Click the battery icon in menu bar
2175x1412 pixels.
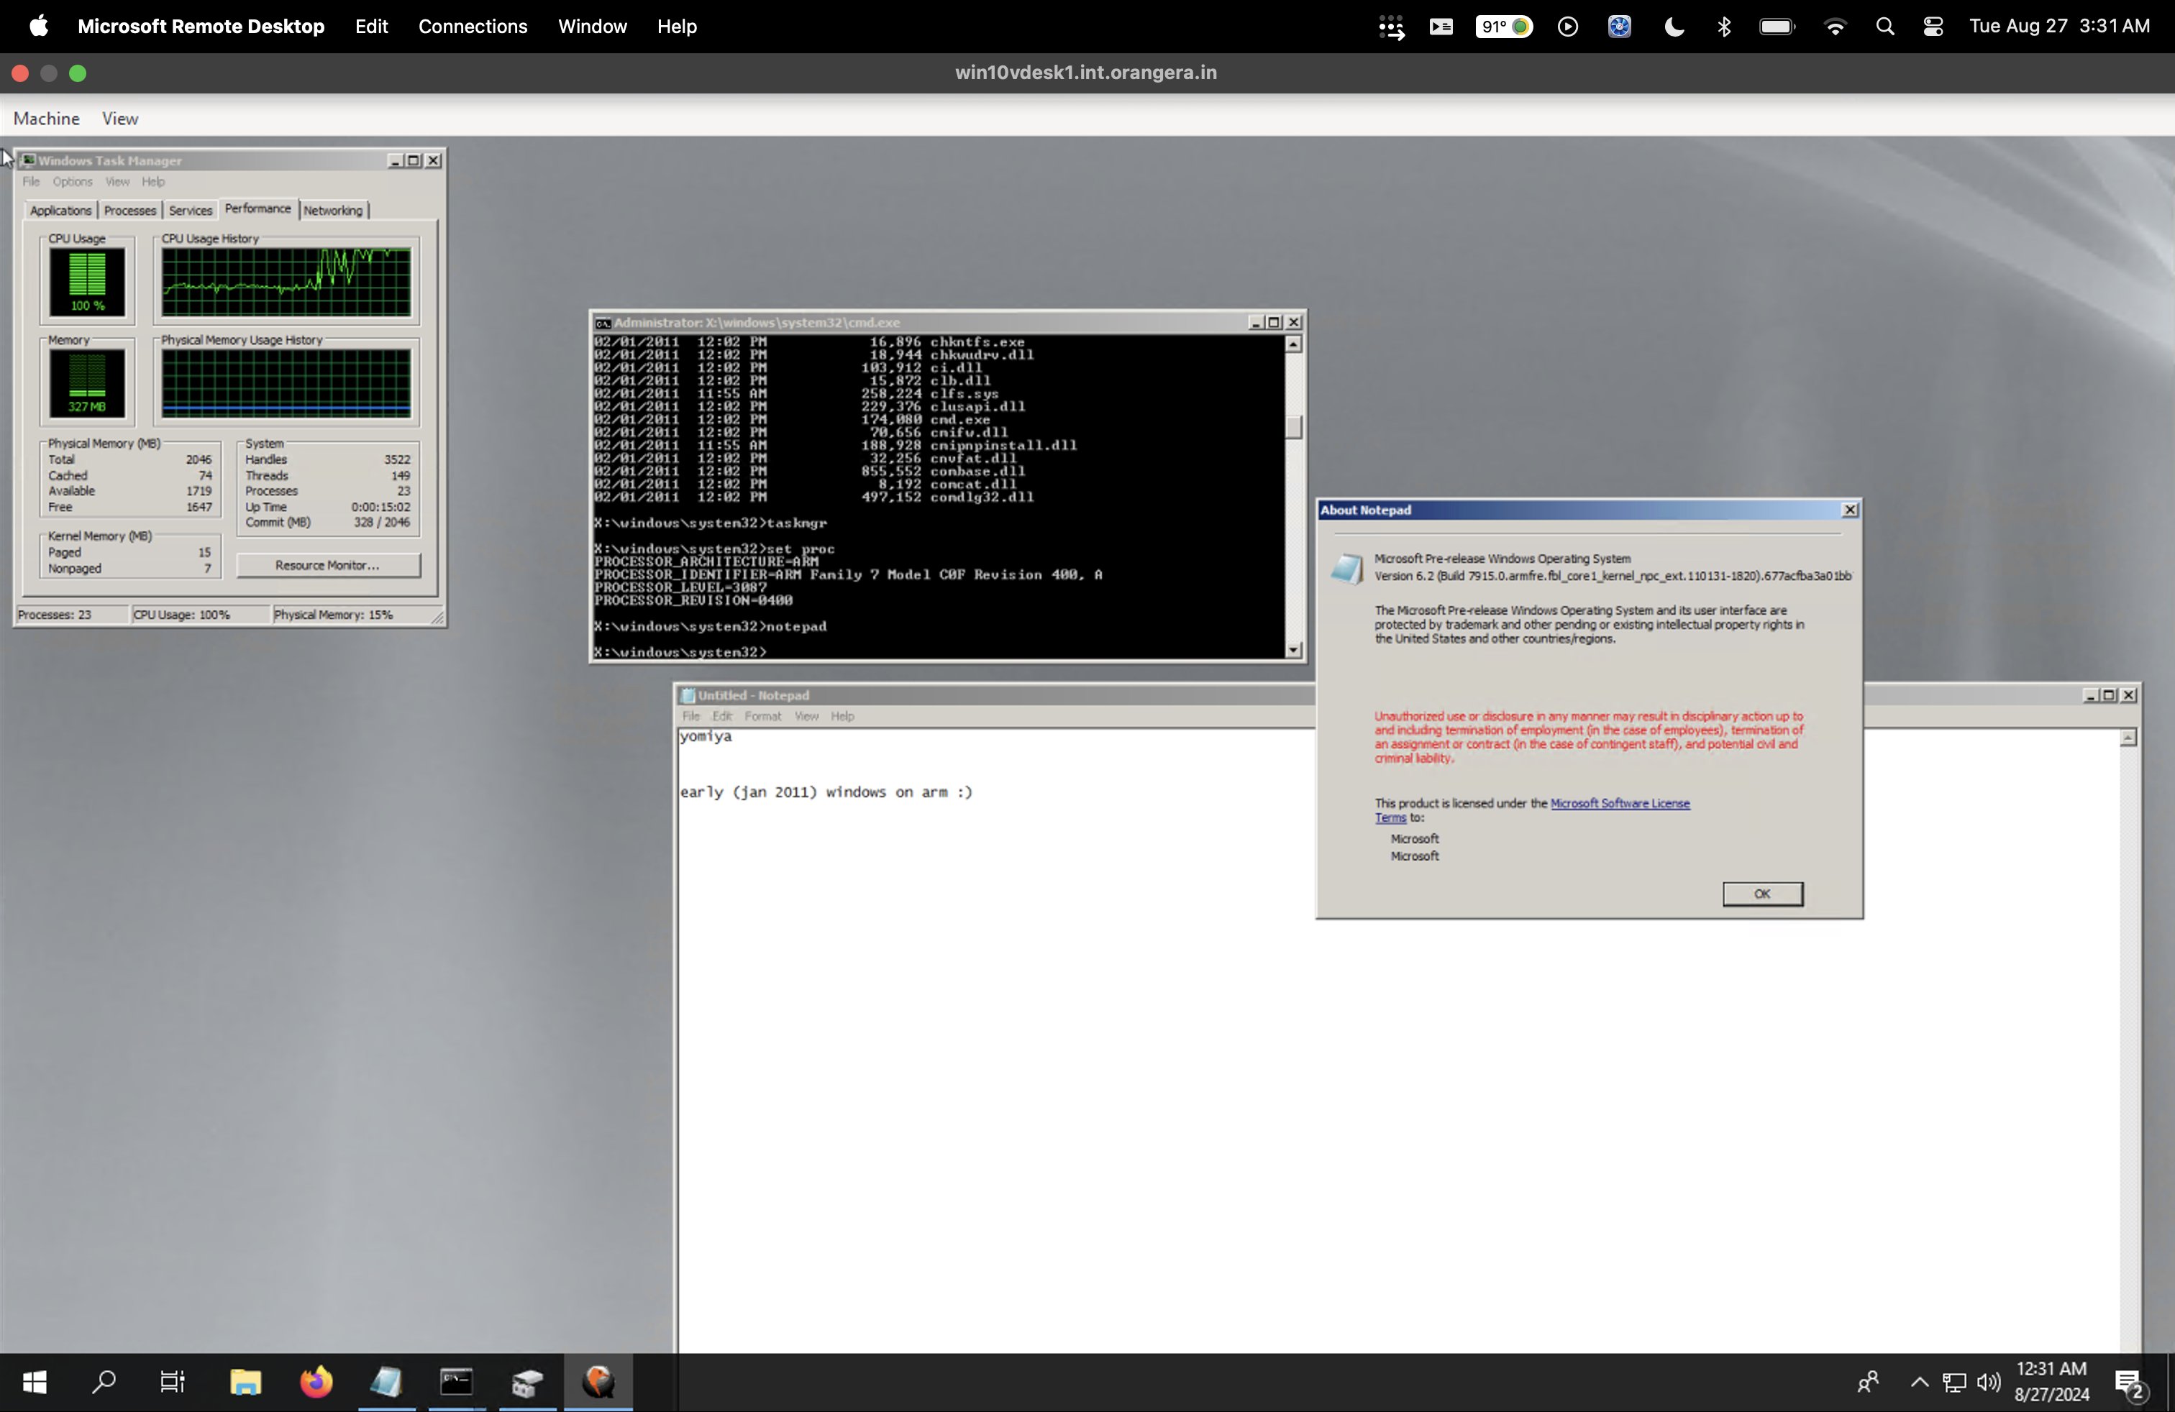pyautogui.click(x=1777, y=27)
